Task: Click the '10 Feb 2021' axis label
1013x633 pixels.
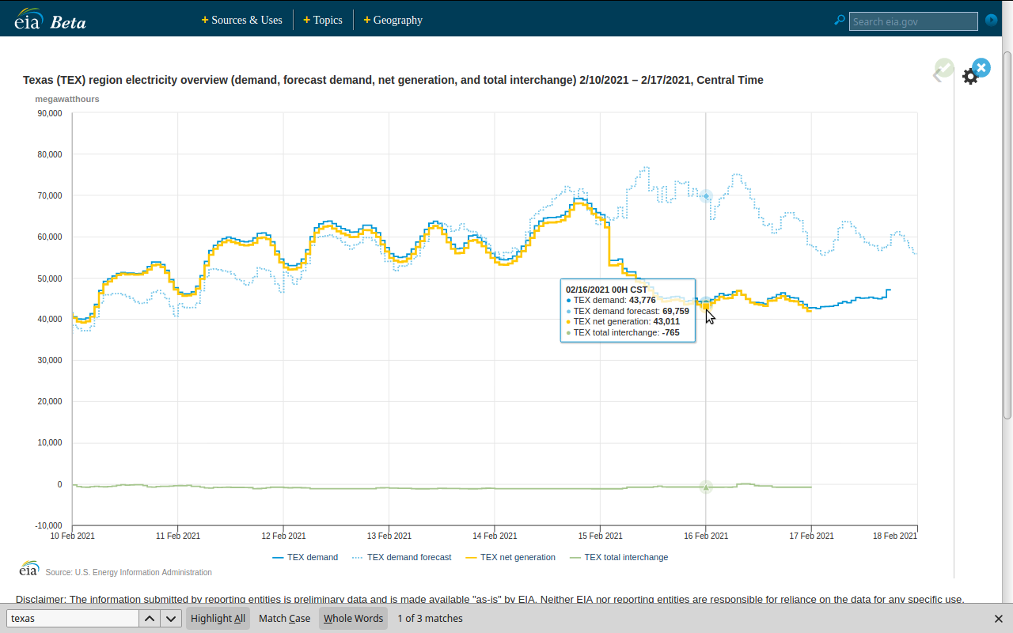Action: pos(73,536)
